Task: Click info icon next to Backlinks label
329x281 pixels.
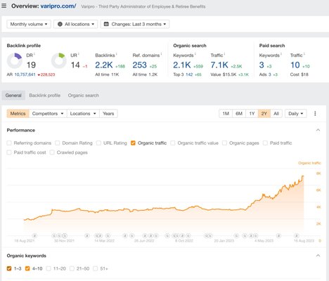Action: [x=117, y=54]
